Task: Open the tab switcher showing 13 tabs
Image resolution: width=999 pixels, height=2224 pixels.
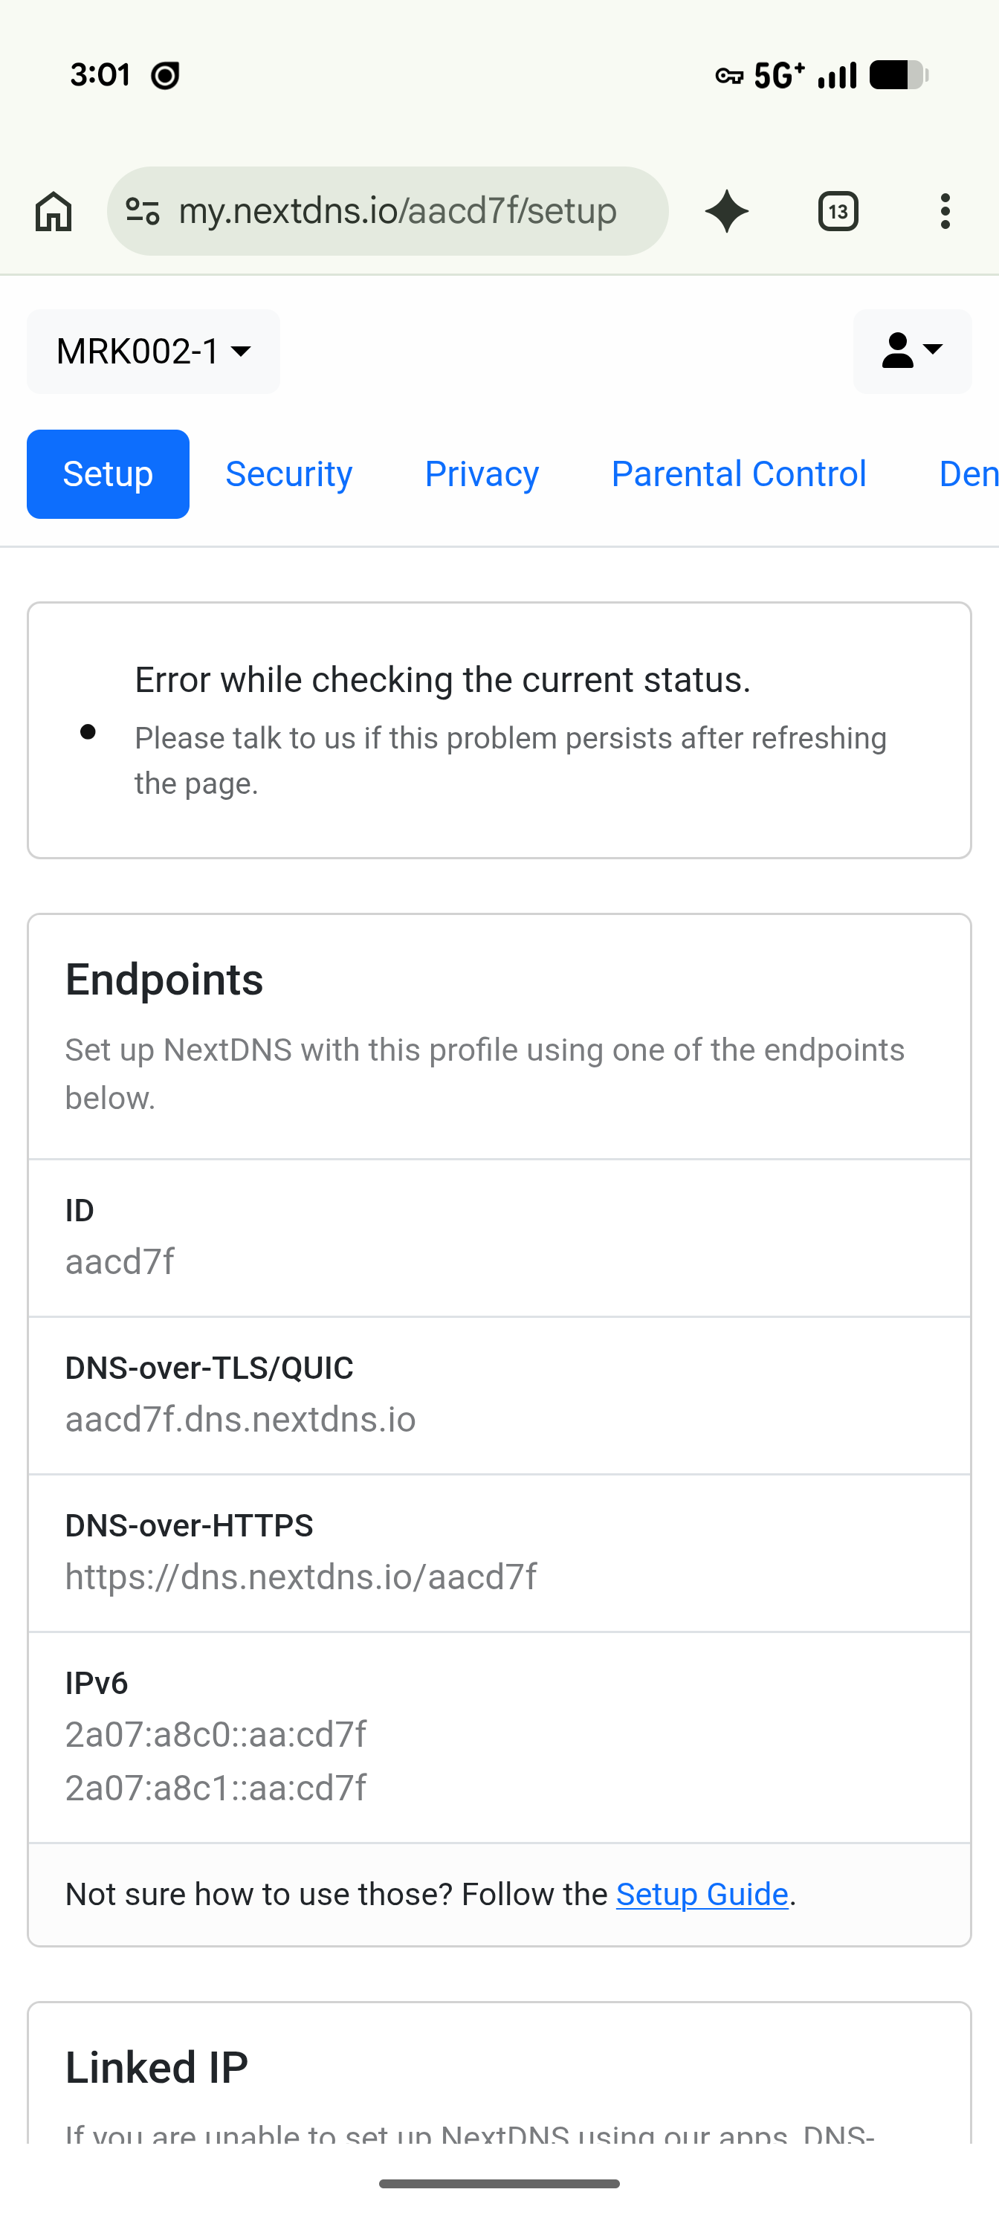Action: coord(838,212)
